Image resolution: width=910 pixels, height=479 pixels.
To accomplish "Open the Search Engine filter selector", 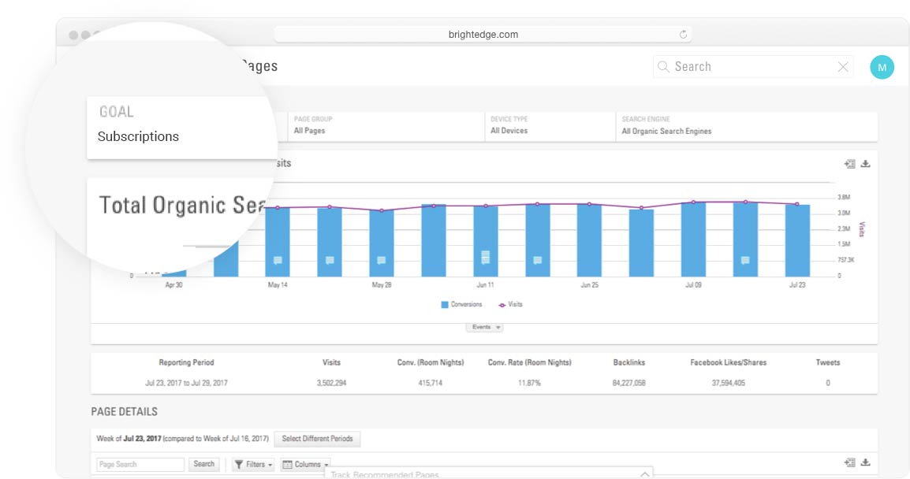I will coord(746,126).
